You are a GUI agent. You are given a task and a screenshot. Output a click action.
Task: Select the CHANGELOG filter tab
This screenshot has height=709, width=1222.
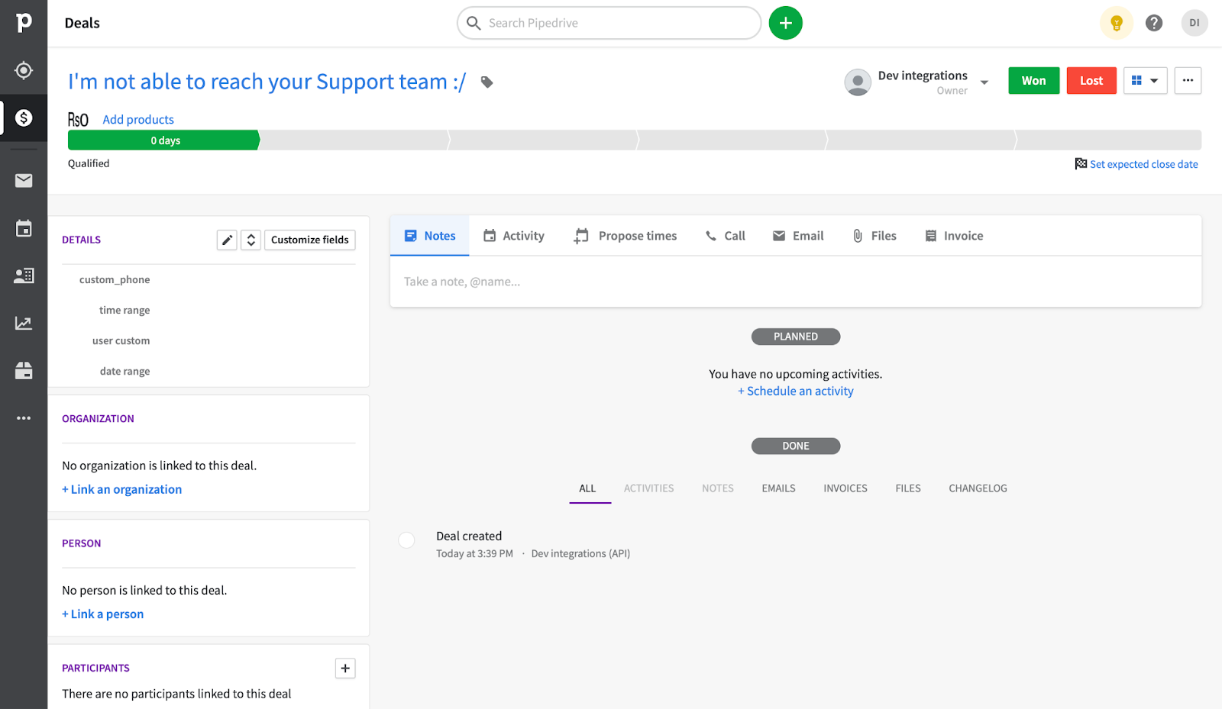click(978, 488)
